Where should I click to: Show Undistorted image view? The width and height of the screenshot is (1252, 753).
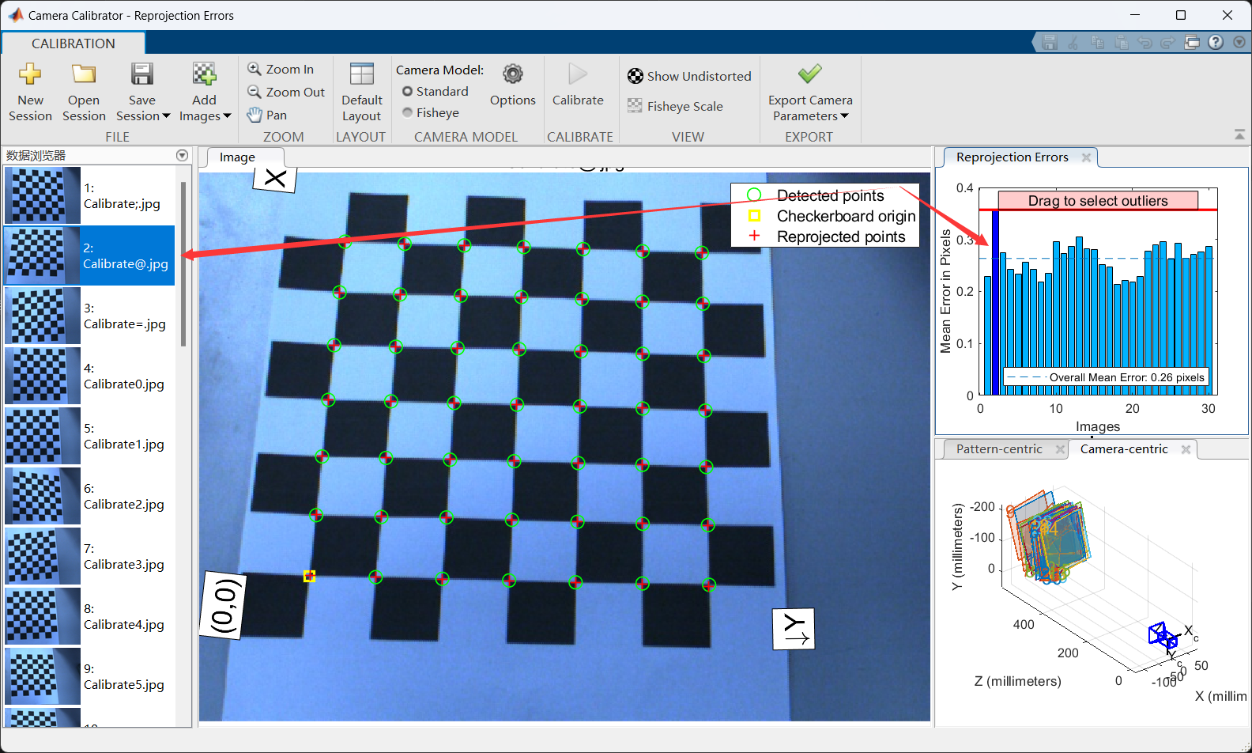[x=689, y=76]
